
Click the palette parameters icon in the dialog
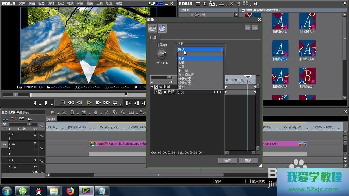click(153, 29)
